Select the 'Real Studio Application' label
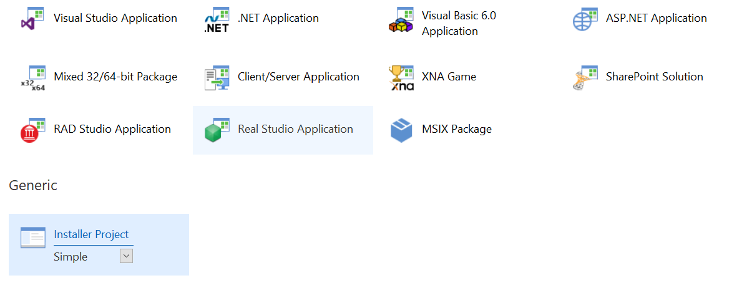The height and width of the screenshot is (283, 747). point(295,129)
